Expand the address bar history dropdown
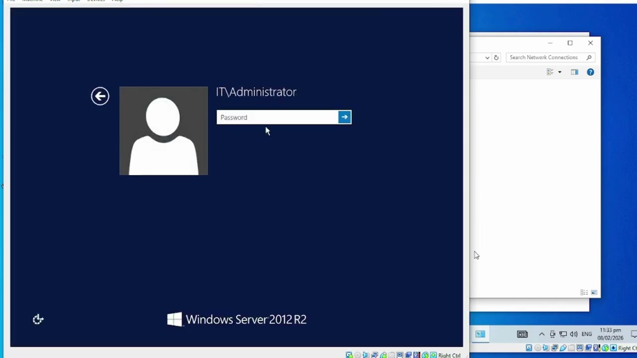 (x=487, y=57)
